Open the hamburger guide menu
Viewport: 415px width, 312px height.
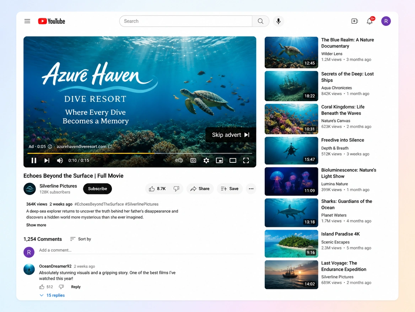pyautogui.click(x=27, y=21)
